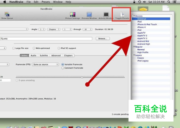Open the Apple menu
The image size is (180, 128).
[x=5, y=2]
